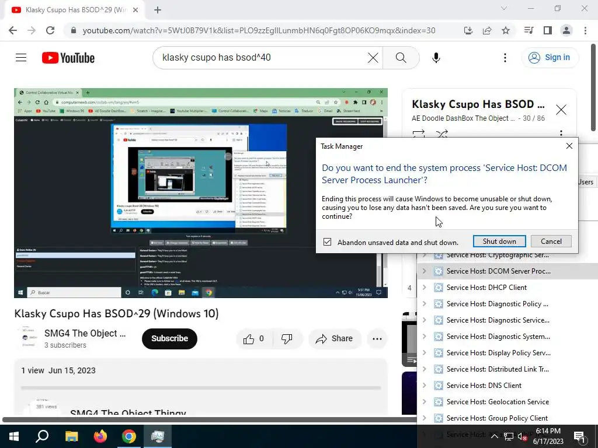Dislike the video thumbs down
This screenshot has width=598, height=448.
(287, 339)
